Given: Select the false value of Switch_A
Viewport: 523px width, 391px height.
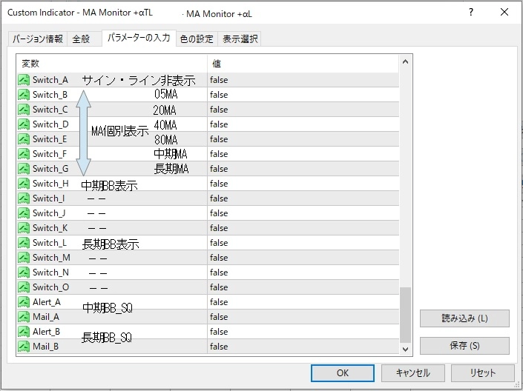Looking at the screenshot, I should pos(219,80).
